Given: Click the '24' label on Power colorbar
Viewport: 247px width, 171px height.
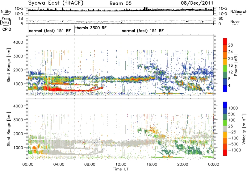Looking at the screenshot, I should pos(230,52).
